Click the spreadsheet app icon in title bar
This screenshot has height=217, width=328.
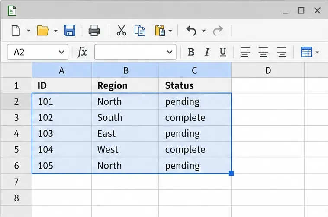click(x=12, y=11)
